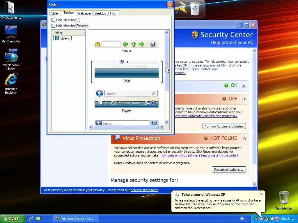Image resolution: width=298 pixels, height=223 pixels.
Task: Launch Internet Explorer from quick launch bar
Action: coord(31,219)
